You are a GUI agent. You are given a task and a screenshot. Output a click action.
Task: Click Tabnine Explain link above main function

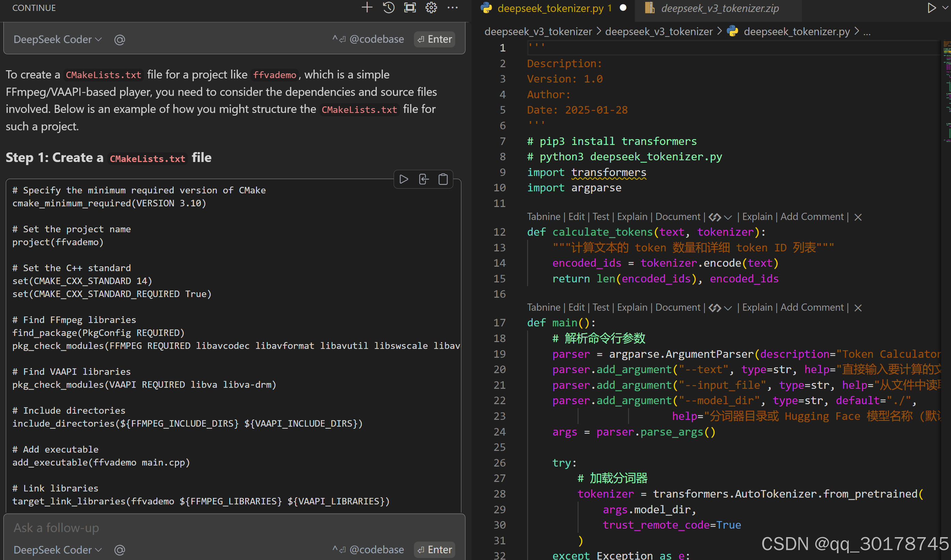(x=632, y=308)
